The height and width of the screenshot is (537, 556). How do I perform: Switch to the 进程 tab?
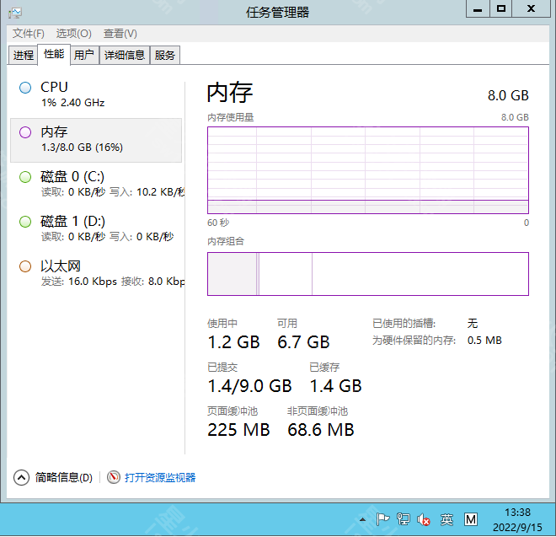24,56
